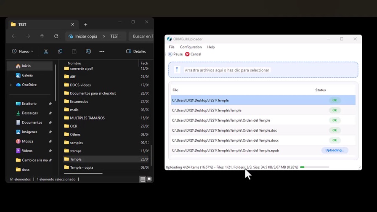Refresh the TEST folder view
The image size is (377, 212).
click(x=56, y=36)
